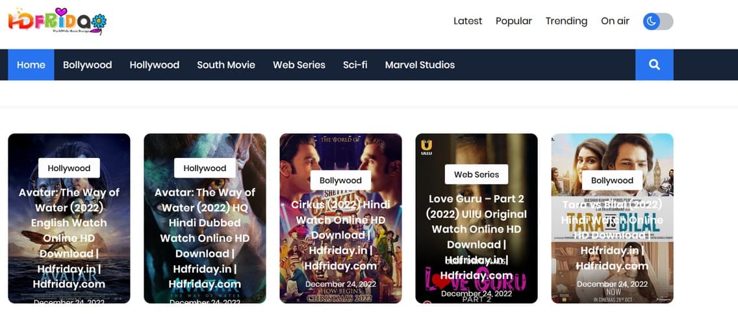
Task: Toggle the dark mode switch
Action: [x=657, y=21]
